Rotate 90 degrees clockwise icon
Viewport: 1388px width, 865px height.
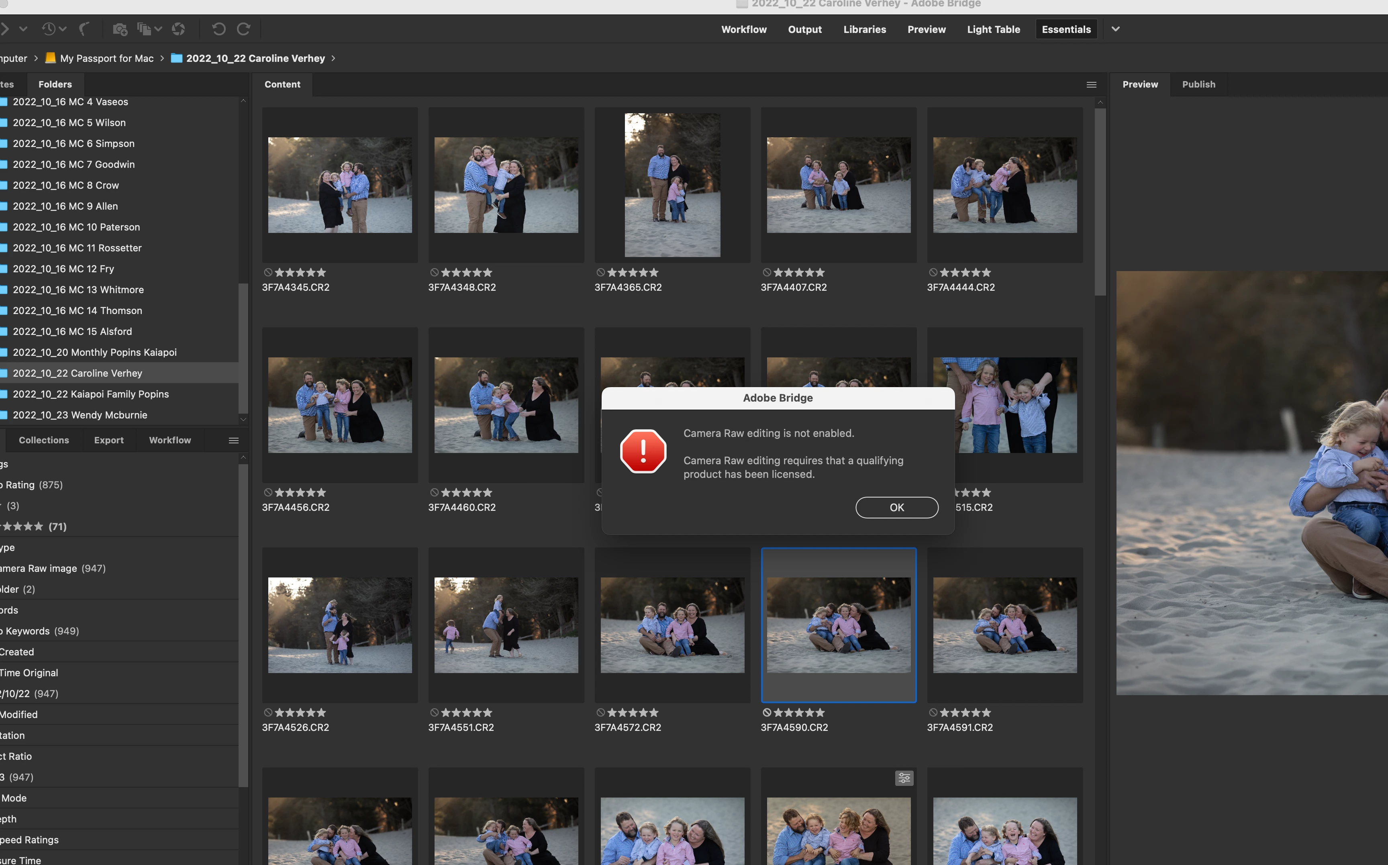coord(244,29)
